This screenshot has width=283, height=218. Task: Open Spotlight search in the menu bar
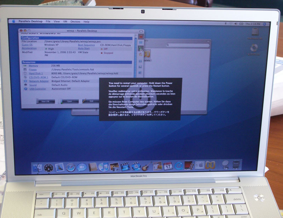pos(265,24)
